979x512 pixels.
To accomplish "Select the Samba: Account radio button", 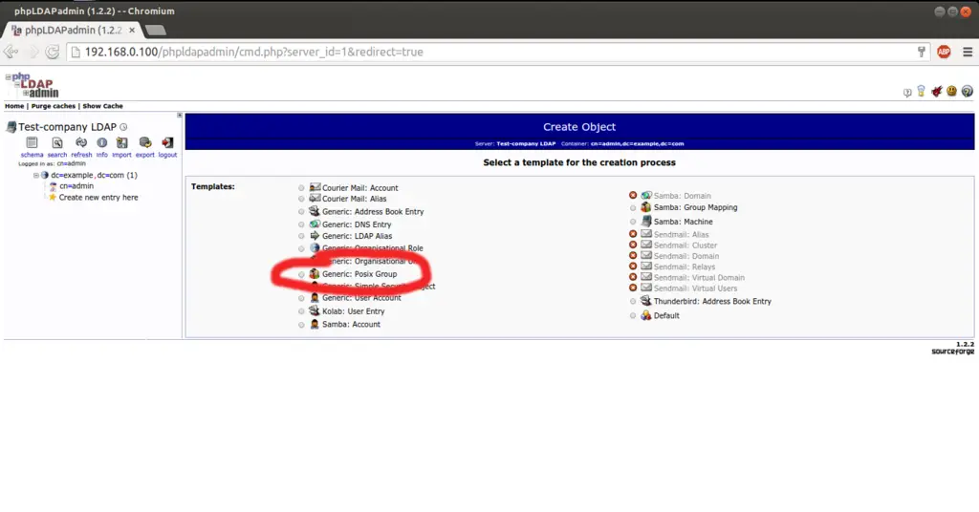I will point(301,324).
